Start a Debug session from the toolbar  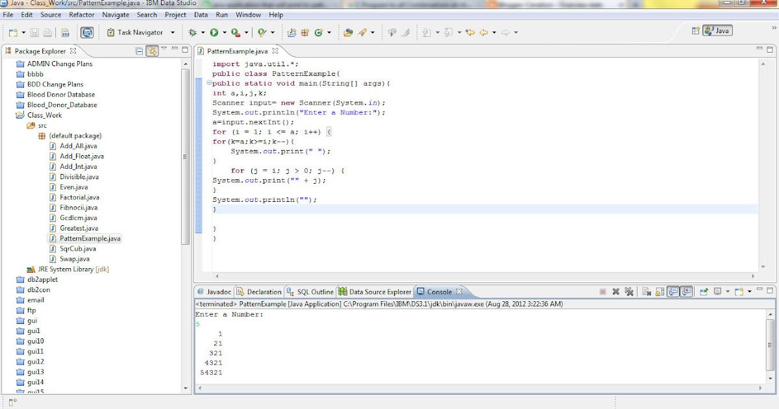[x=192, y=32]
